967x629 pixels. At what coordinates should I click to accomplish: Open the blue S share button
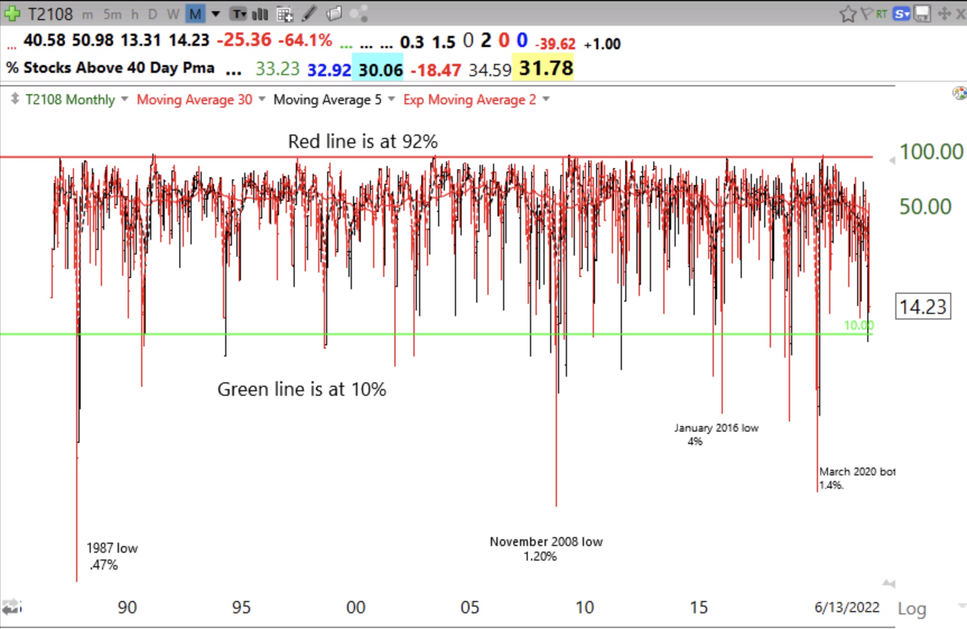tap(901, 14)
